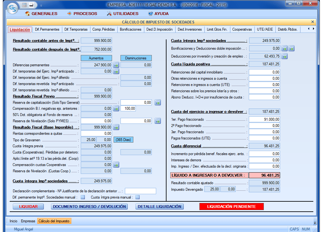The width and height of the screenshot is (323, 232).
Task: Click the LÍQUIDO A INGRESAR amount 96.481,25
Action: tap(264, 175)
